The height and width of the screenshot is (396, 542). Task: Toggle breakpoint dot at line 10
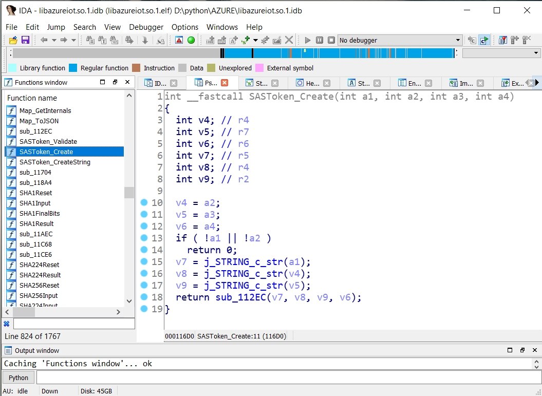click(144, 203)
